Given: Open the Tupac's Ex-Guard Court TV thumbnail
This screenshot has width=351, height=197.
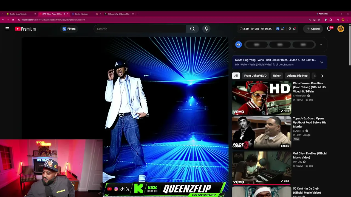Looking at the screenshot, I should [261, 133].
